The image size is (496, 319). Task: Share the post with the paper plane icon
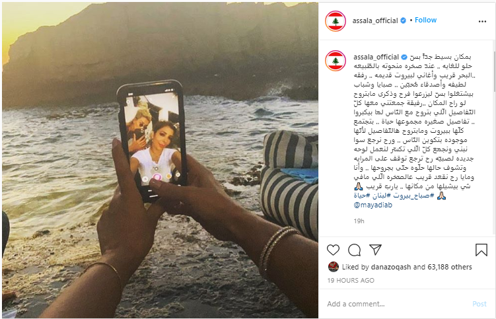tap(376, 250)
